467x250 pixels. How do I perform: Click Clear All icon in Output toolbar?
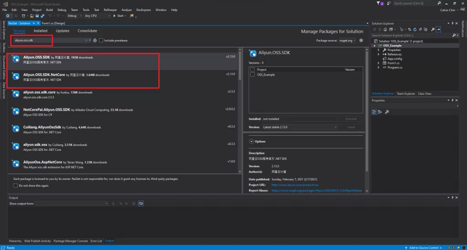tap(134, 204)
